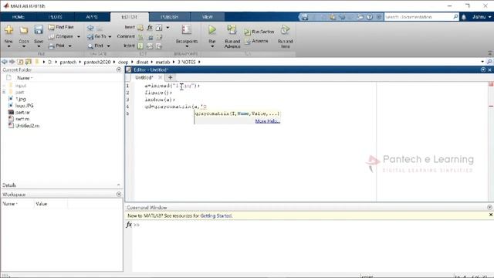Select the Untitled2.m file

point(27,125)
